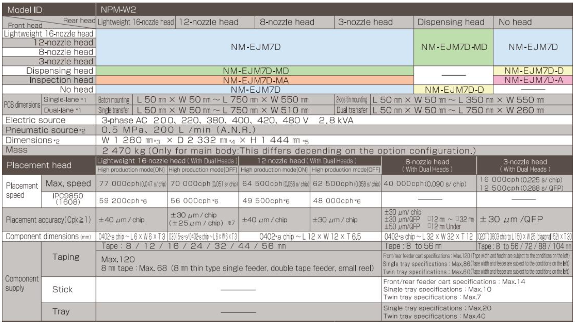Image resolution: width=575 pixels, height=322 pixels.
Task: Click the 'Dimensions' row label
Action: (x=49, y=140)
